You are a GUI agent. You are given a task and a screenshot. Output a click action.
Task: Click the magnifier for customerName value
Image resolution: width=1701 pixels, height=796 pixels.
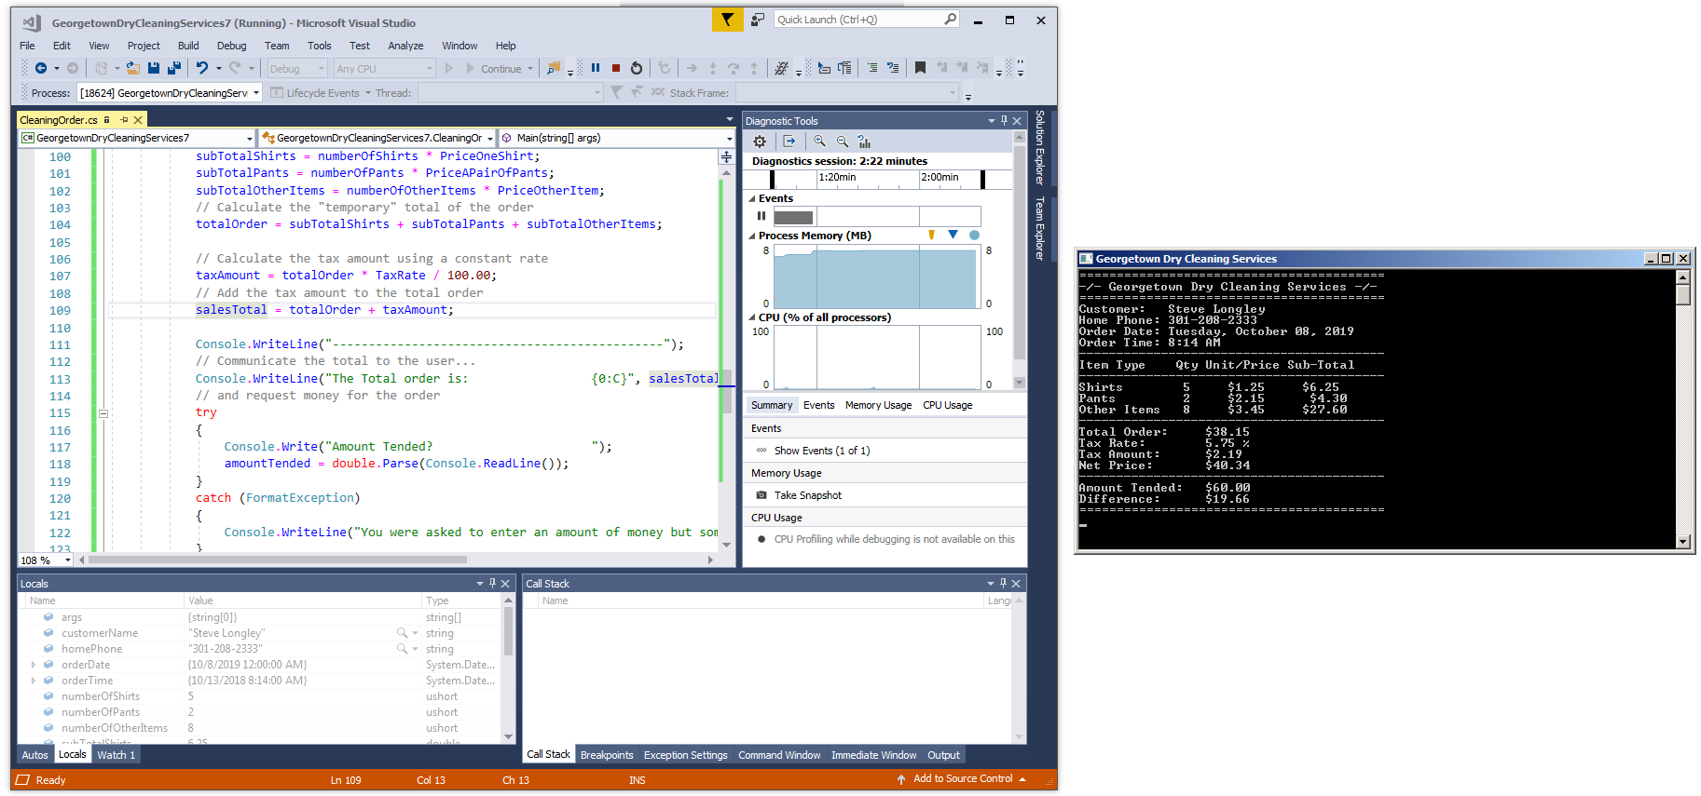[403, 633]
